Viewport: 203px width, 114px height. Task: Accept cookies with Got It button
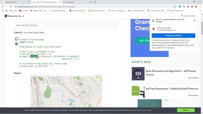pyautogui.click(x=186, y=110)
